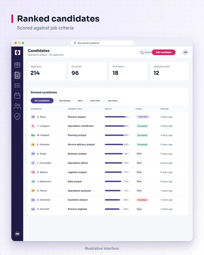The image size is (204, 255).
Task: Click the Search field
Action: [x=145, y=52]
